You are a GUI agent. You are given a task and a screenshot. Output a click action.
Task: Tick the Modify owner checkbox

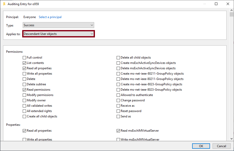[24, 101]
